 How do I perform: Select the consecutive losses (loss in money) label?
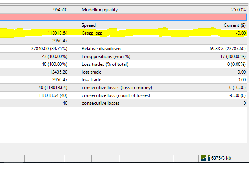coord(117,88)
